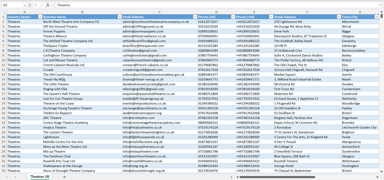
Task: Select column D header
Action: pyautogui.click(x=216, y=12)
